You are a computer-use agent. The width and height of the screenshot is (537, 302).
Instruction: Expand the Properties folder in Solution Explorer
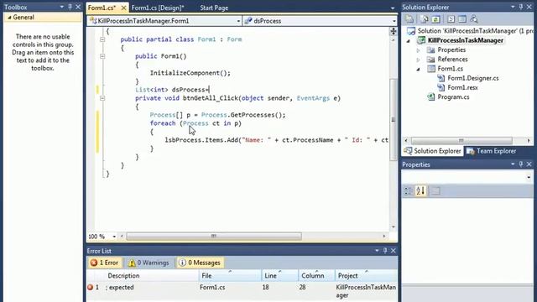(x=418, y=50)
